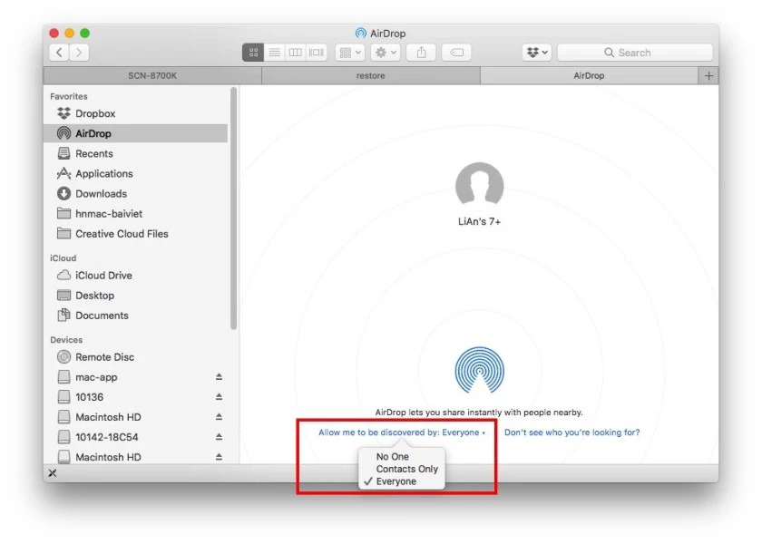Viewport: 762px width, 544px height.
Task: Click the sidebar vertical scrollbar
Action: point(234,209)
